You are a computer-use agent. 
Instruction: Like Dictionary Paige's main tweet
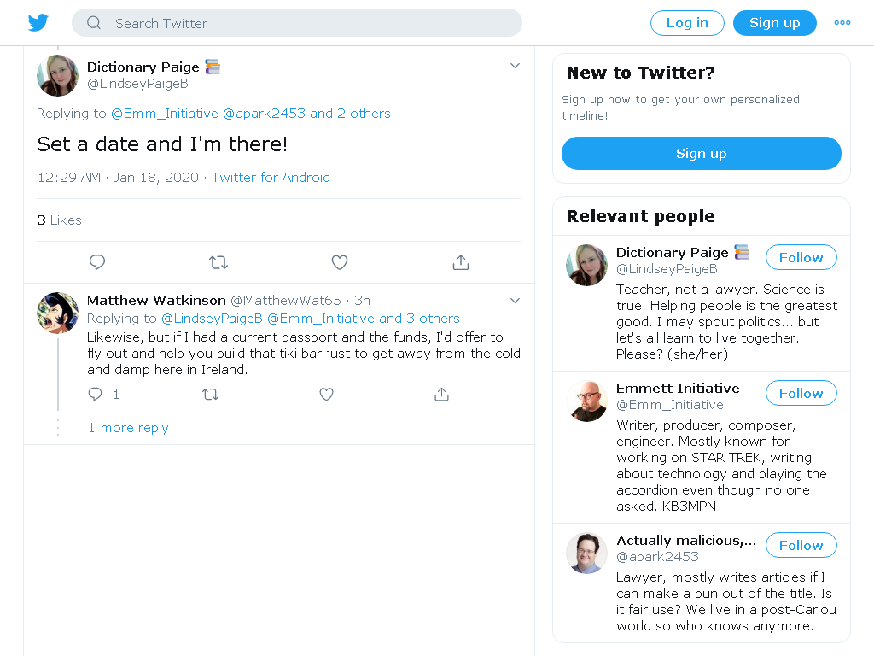[340, 261]
